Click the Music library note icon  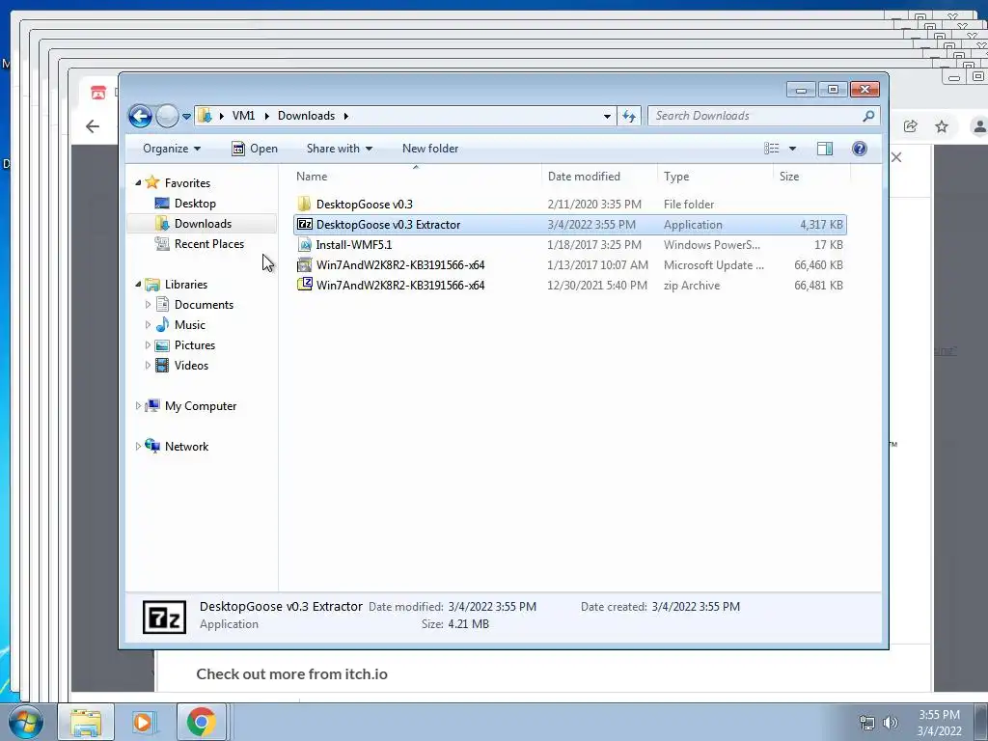point(162,325)
